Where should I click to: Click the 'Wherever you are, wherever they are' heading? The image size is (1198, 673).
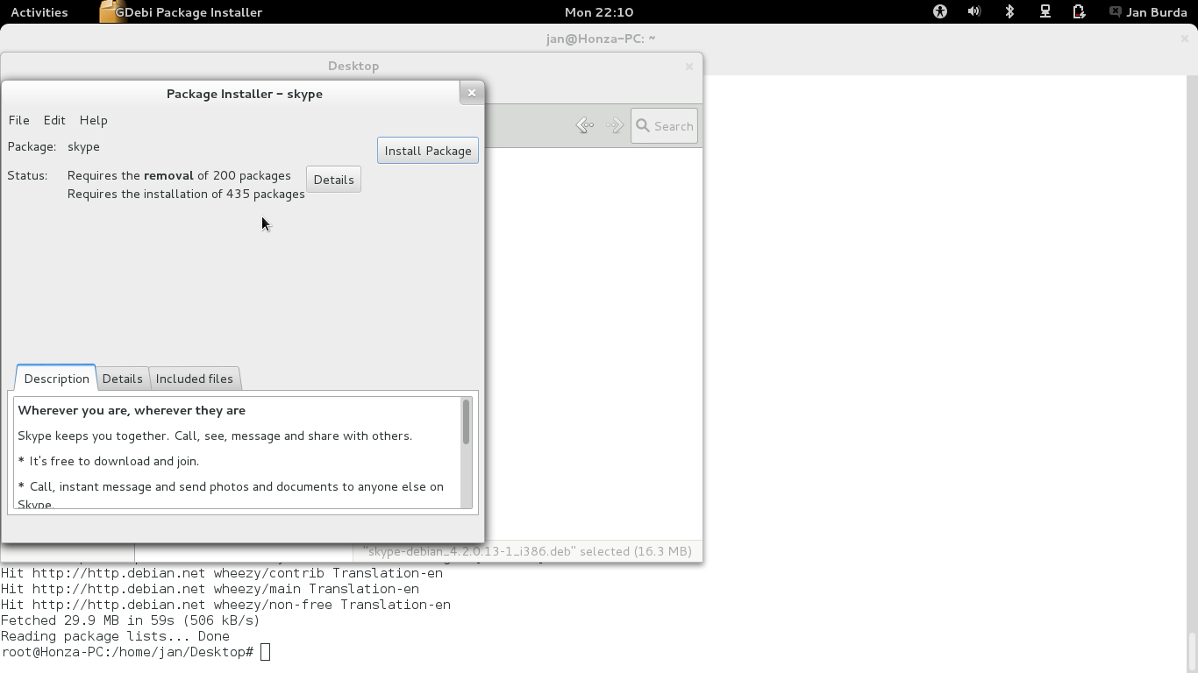pyautogui.click(x=132, y=410)
